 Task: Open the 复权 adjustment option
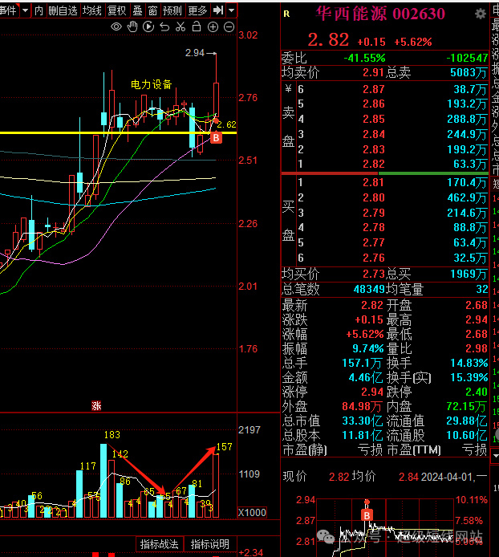pos(117,10)
